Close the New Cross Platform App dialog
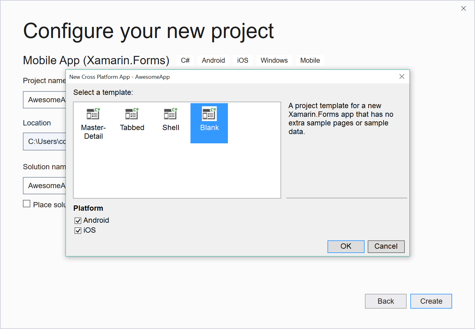 (402, 77)
